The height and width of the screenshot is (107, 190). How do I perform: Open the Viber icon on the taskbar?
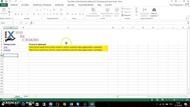tap(51, 104)
